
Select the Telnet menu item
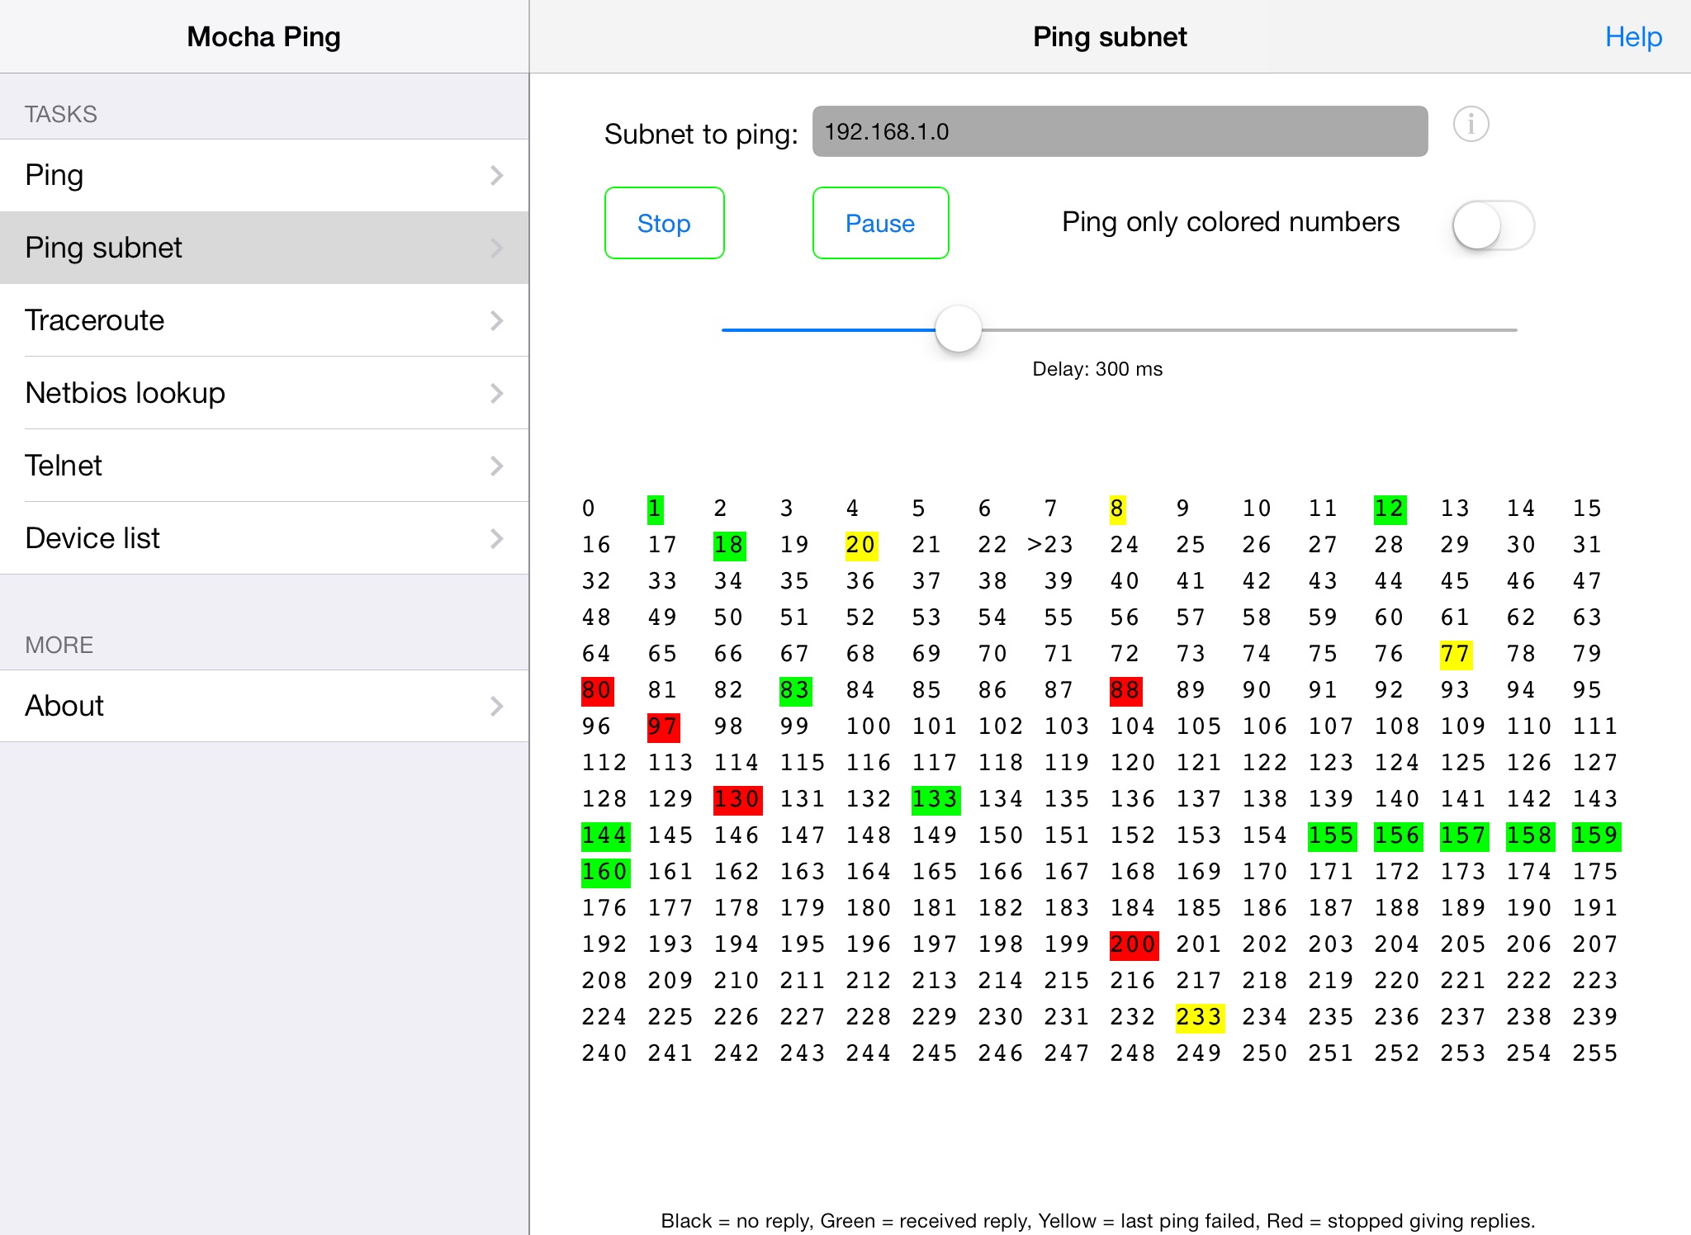click(264, 466)
